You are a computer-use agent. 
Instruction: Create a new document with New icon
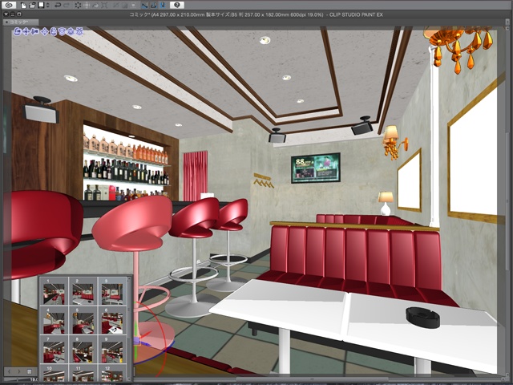point(23,6)
